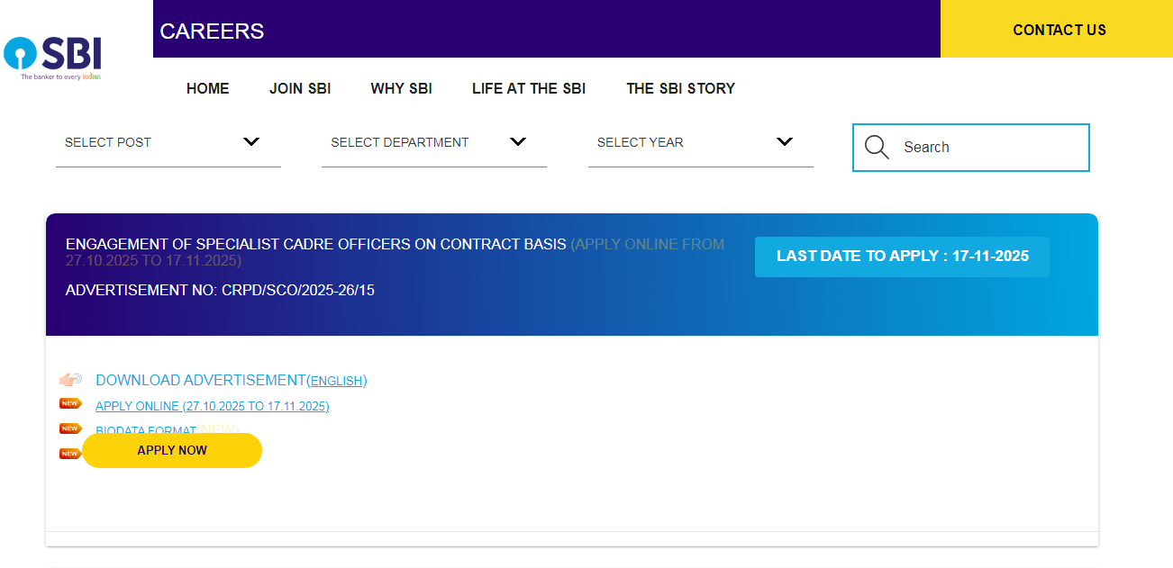The image size is (1173, 568).
Task: Click the bottom NEW badge in the list
Action: (x=69, y=454)
